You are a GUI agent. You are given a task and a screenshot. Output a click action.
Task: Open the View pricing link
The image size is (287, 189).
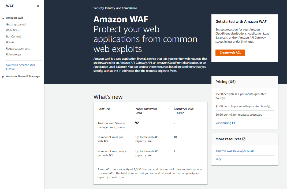[x=224, y=123]
